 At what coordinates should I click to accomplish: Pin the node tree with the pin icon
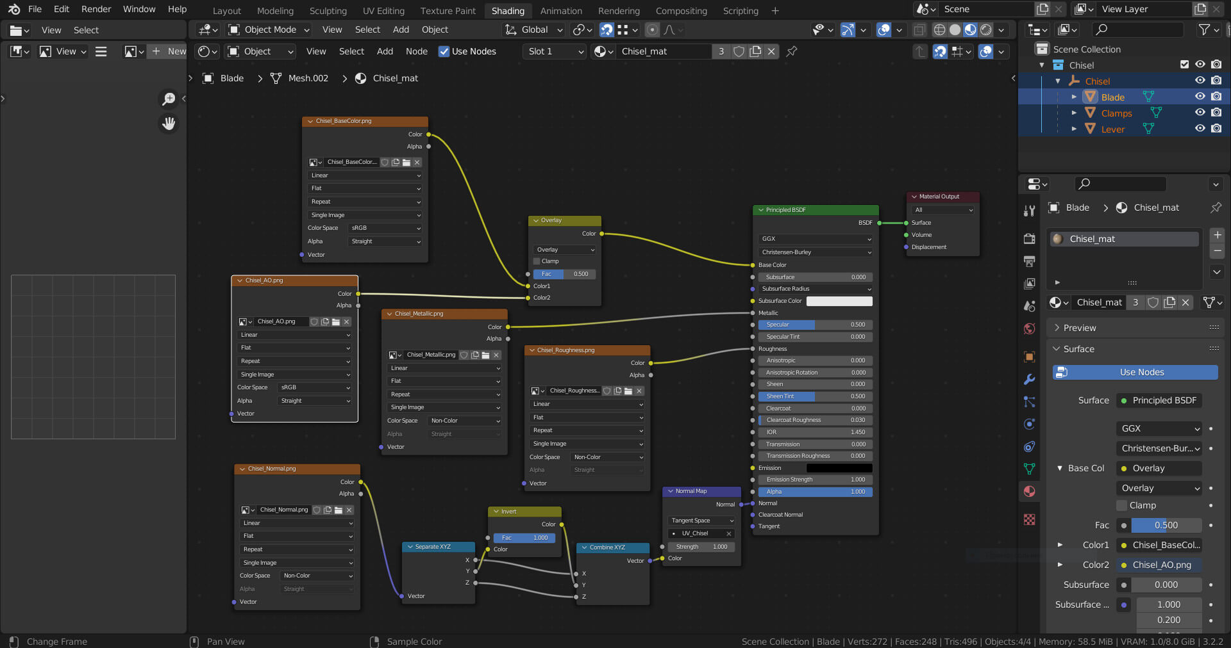(792, 51)
